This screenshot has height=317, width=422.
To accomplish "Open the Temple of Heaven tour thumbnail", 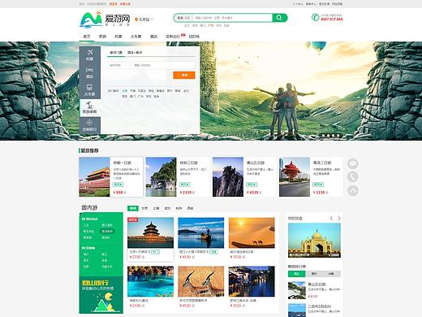I will pos(150,232).
